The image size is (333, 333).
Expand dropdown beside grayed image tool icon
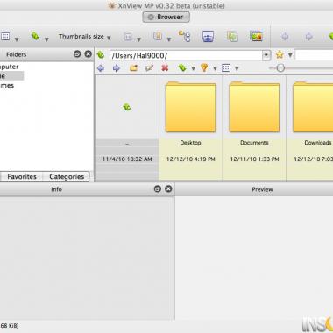coord(139,39)
